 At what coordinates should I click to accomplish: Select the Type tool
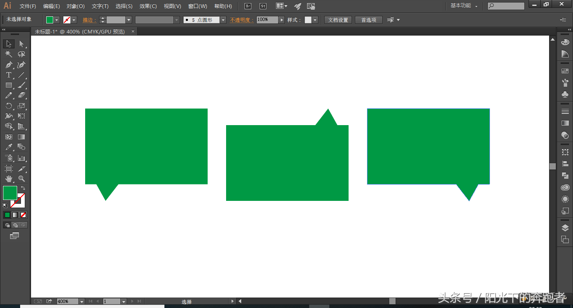point(8,75)
